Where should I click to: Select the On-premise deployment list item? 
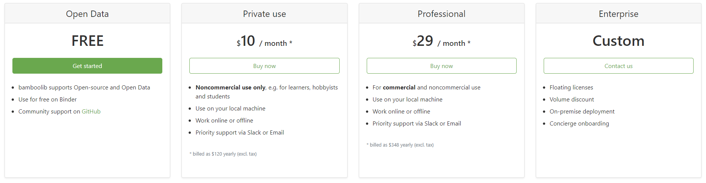582,112
